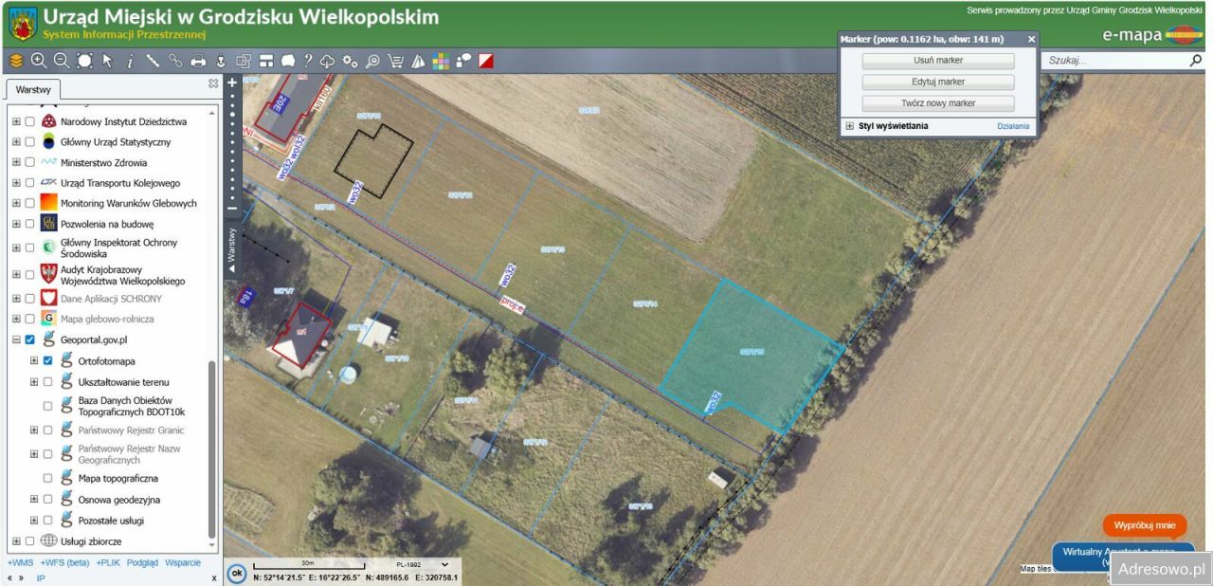
Task: Click the map zoom-out minus button
Action: tap(232, 208)
